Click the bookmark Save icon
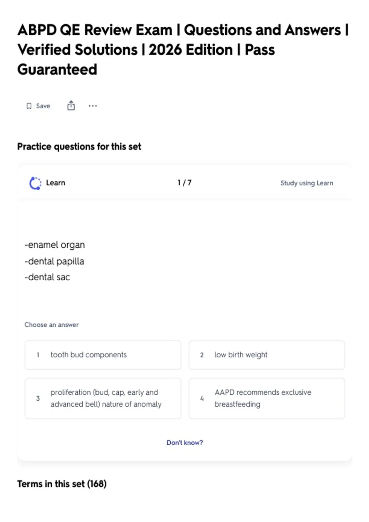This screenshot has width=369, height=522. click(29, 106)
